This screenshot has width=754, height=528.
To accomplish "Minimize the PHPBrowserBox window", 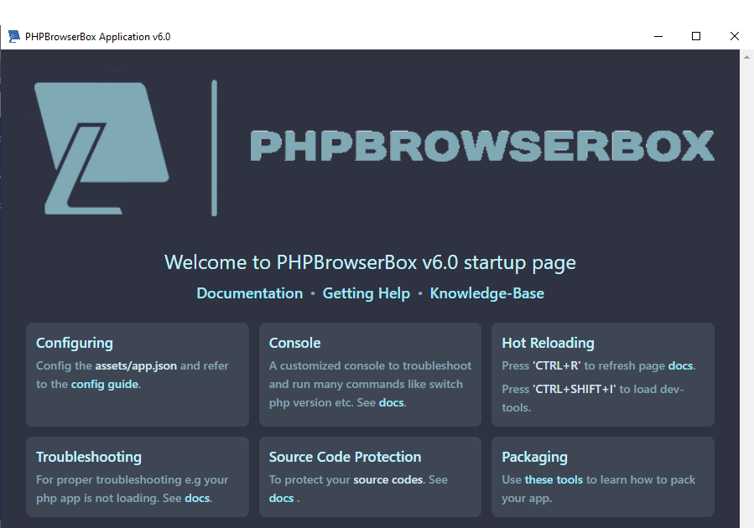I will click(658, 37).
